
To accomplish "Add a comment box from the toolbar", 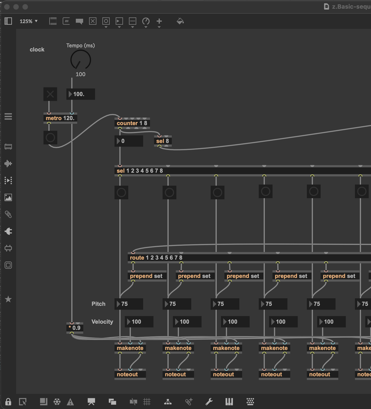I will coord(79,21).
